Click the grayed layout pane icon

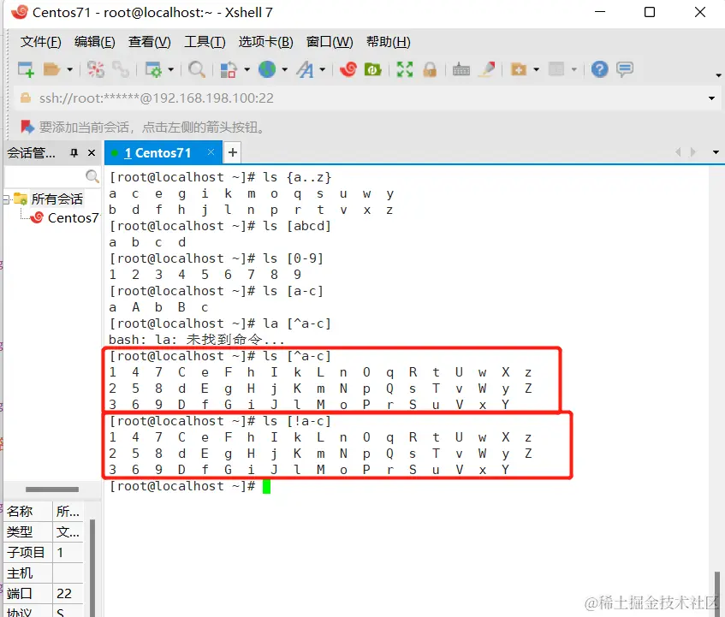pyautogui.click(x=556, y=70)
